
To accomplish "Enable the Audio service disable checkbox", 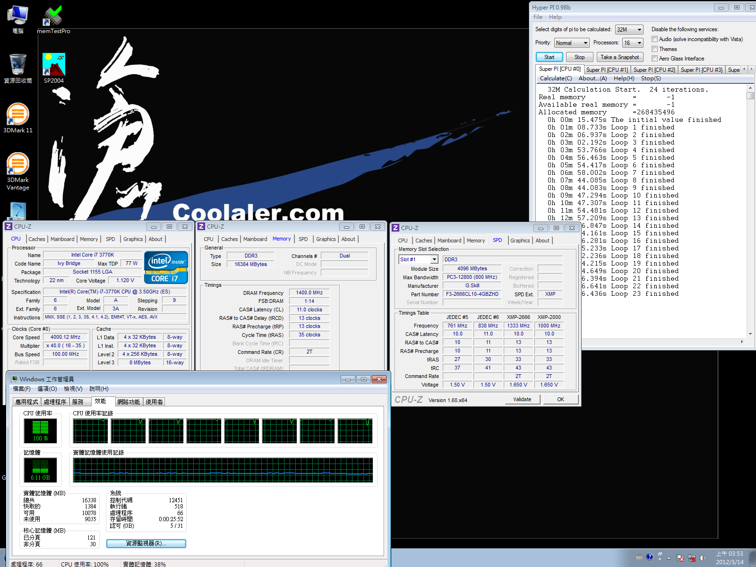I will coord(654,39).
